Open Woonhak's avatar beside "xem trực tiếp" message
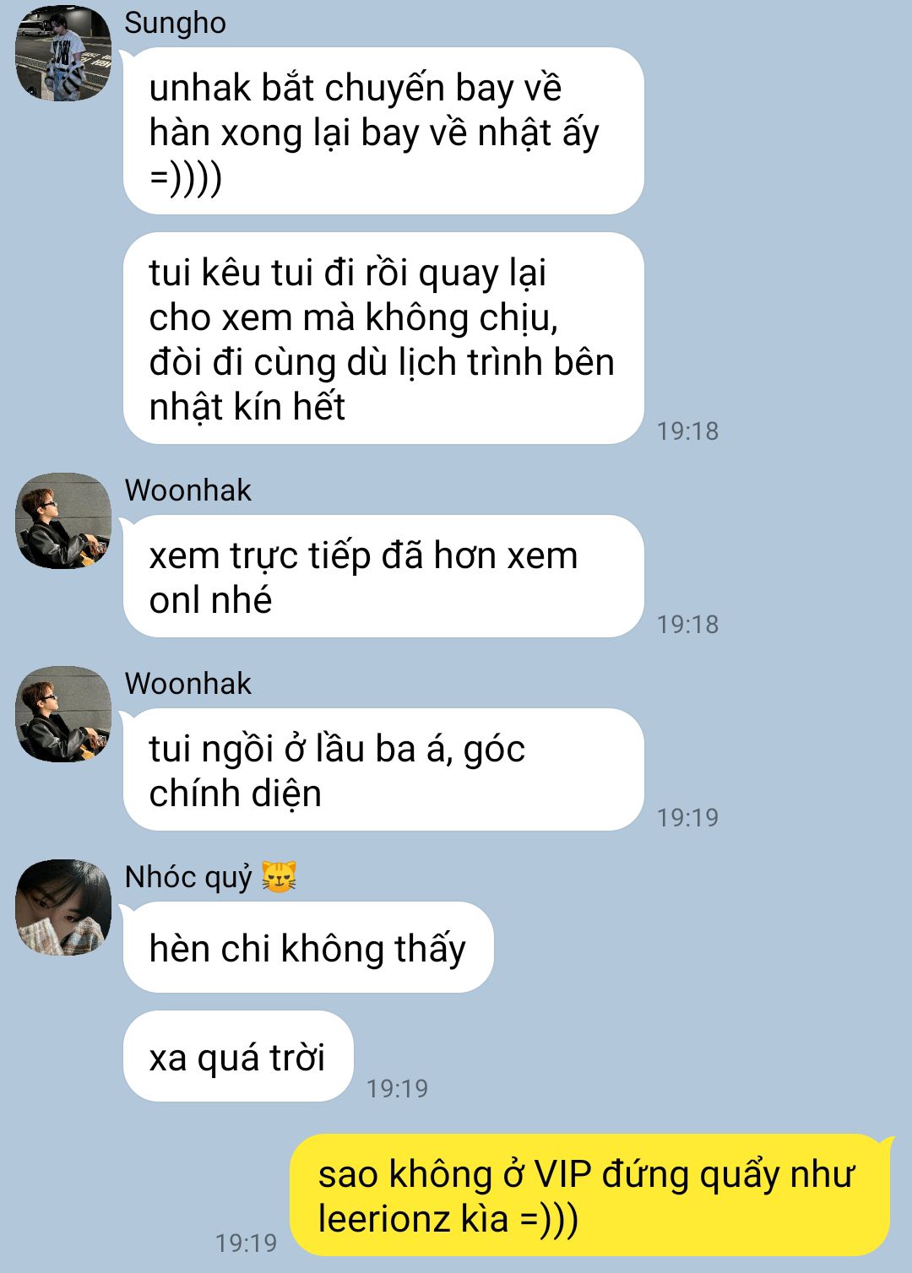 point(63,521)
